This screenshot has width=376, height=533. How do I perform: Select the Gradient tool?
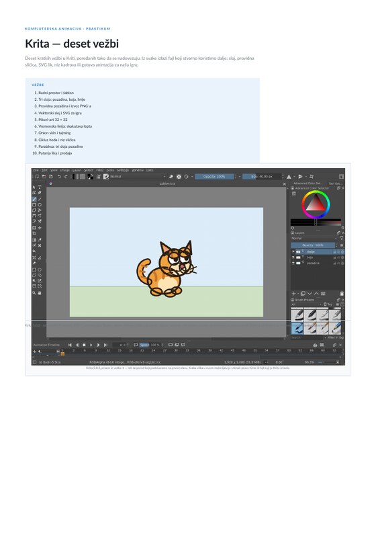pos(34,240)
